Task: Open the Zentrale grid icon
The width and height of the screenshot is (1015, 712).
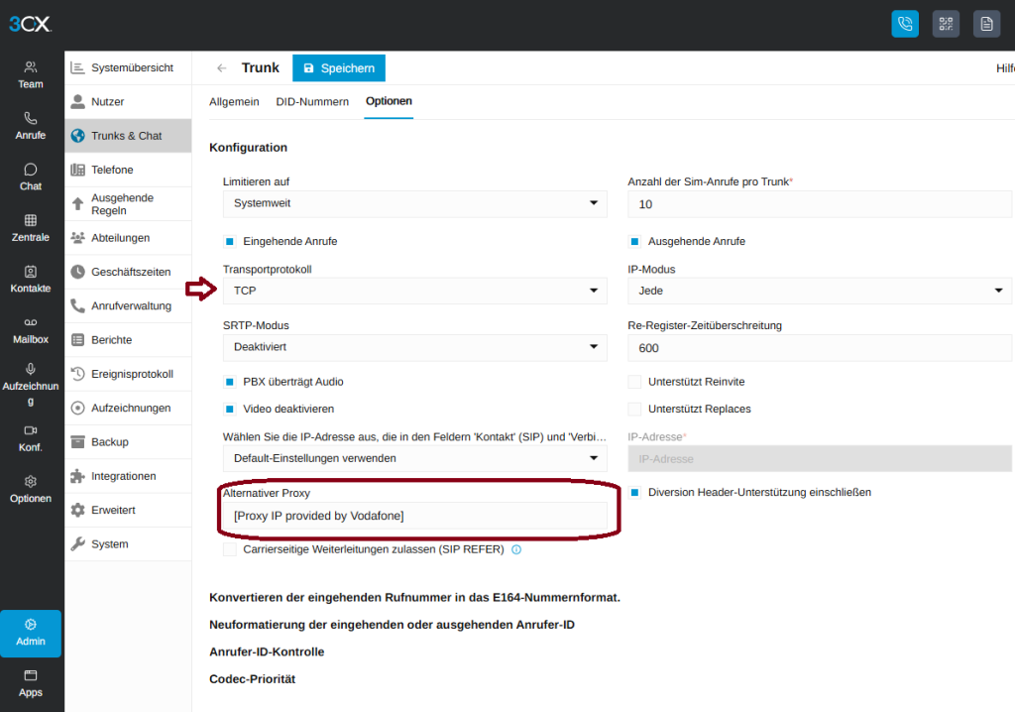Action: pyautogui.click(x=31, y=220)
